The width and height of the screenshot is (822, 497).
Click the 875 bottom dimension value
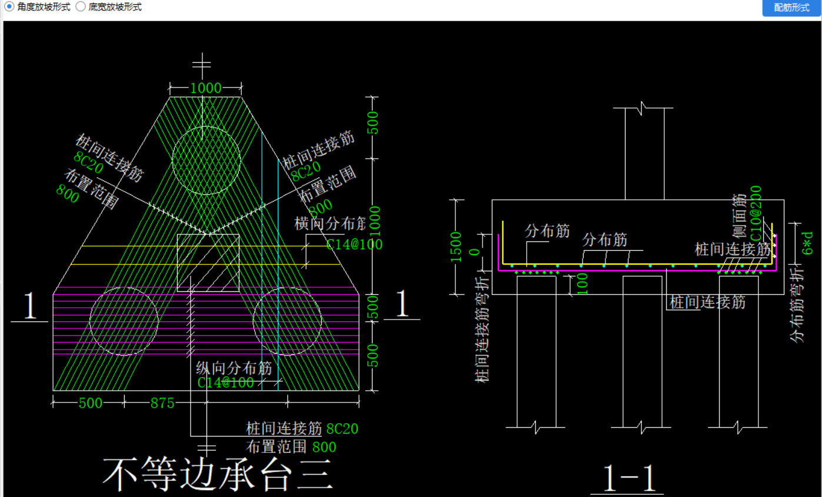(x=162, y=403)
